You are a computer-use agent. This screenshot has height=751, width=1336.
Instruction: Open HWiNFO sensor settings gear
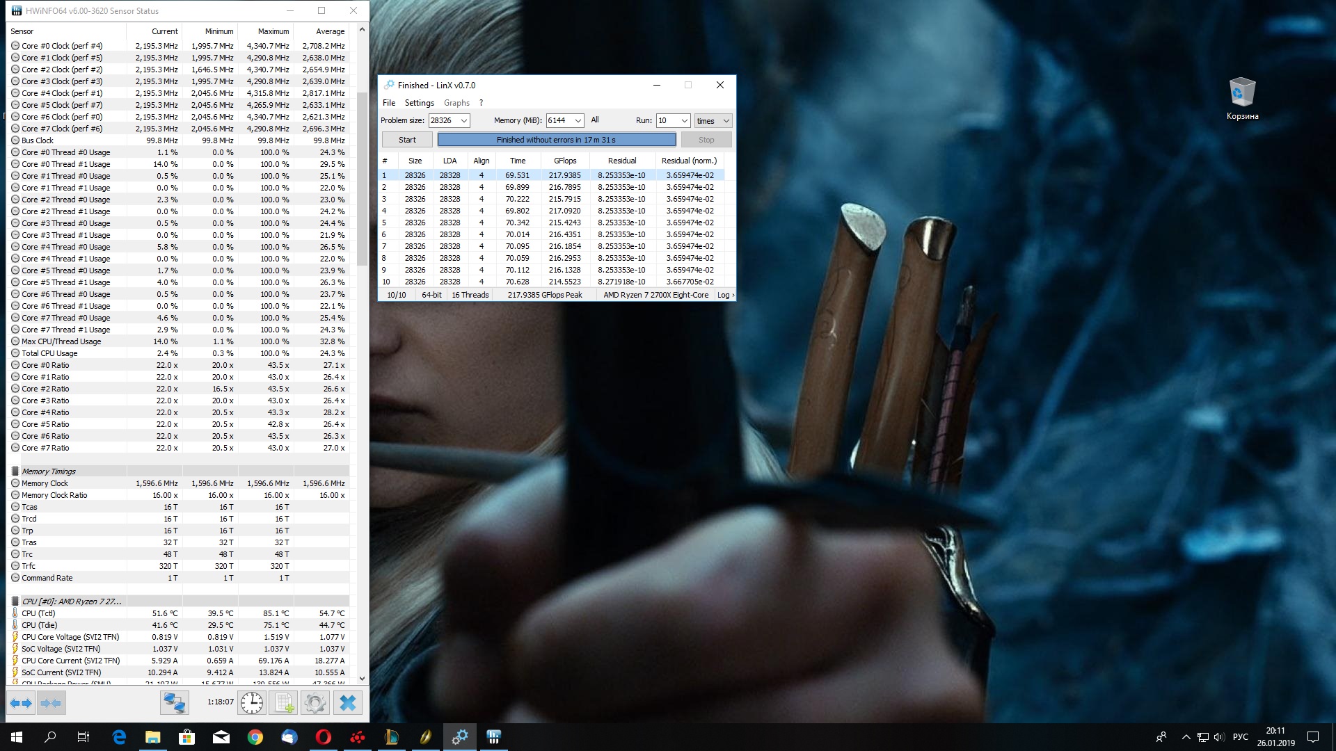[x=315, y=703]
